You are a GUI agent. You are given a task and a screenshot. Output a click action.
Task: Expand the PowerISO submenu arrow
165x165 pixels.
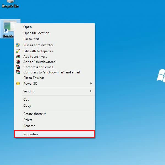[x=91, y=83]
